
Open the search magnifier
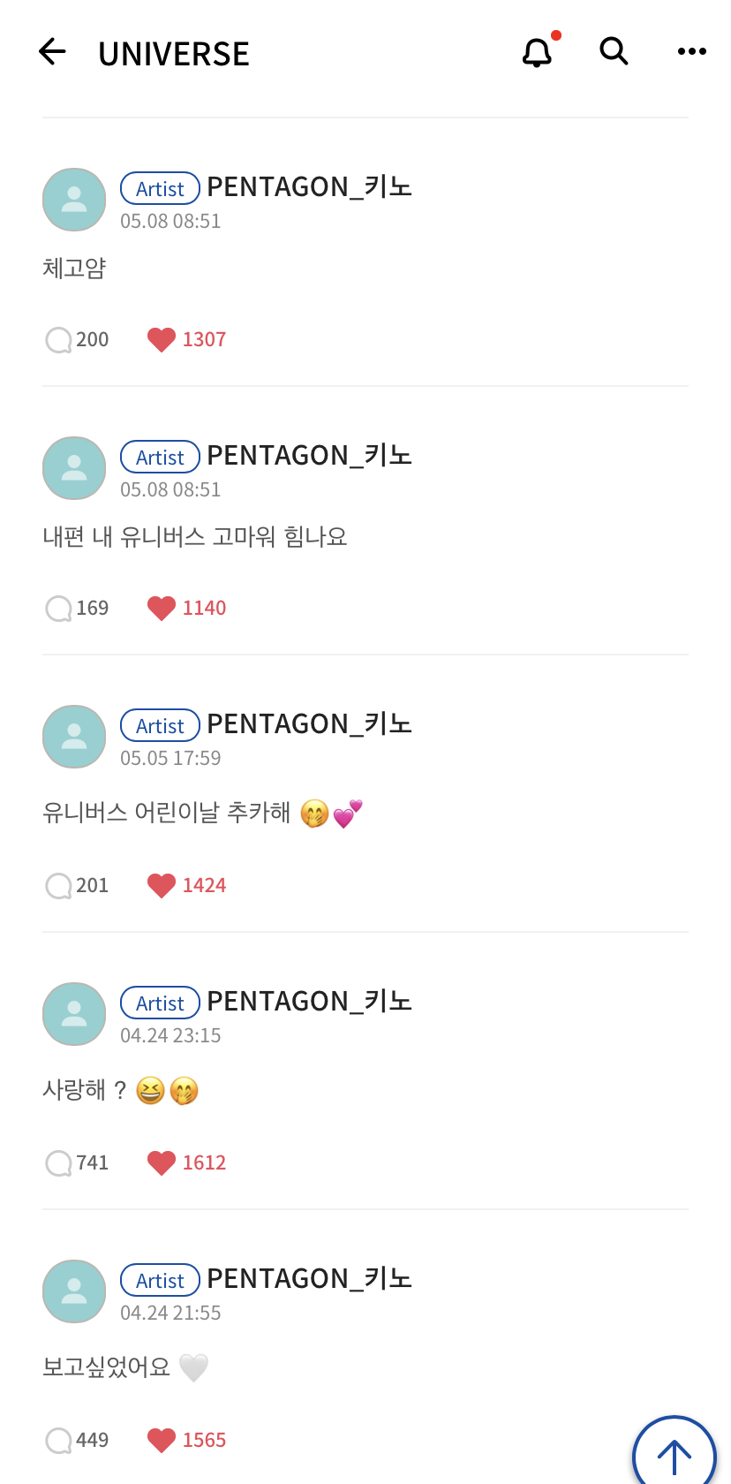(614, 51)
